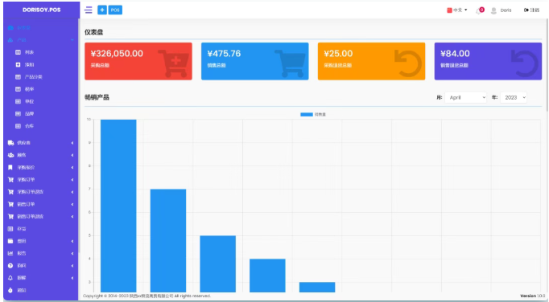Open the wallet icon expenses menu
549x302 pixels.
[10, 241]
